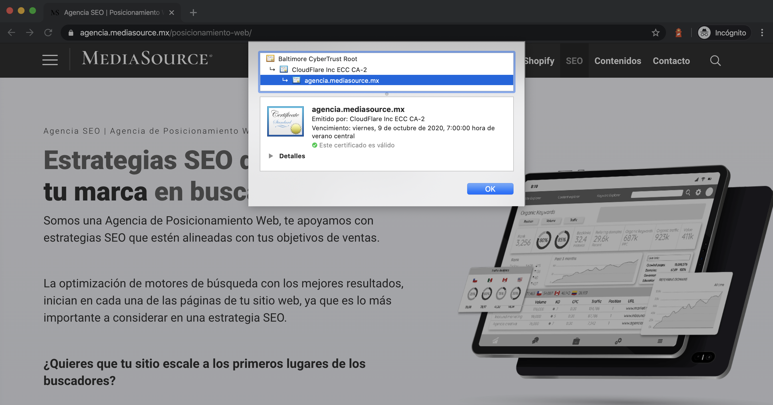The width and height of the screenshot is (773, 405).
Task: Open a new browser tab
Action: pyautogui.click(x=193, y=12)
